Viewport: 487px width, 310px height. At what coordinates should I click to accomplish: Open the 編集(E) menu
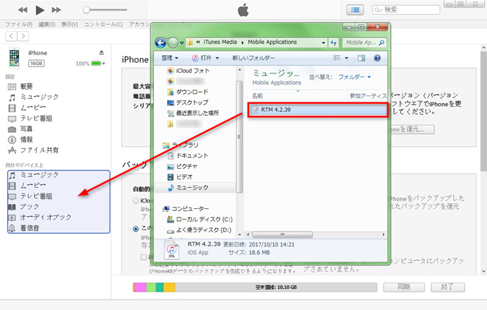pyautogui.click(x=47, y=24)
